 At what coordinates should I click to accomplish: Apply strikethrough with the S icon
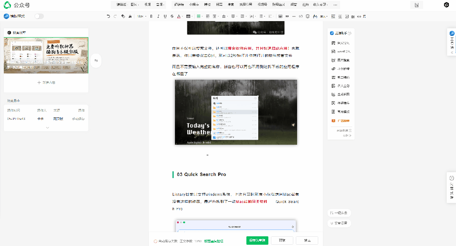[x=172, y=16]
